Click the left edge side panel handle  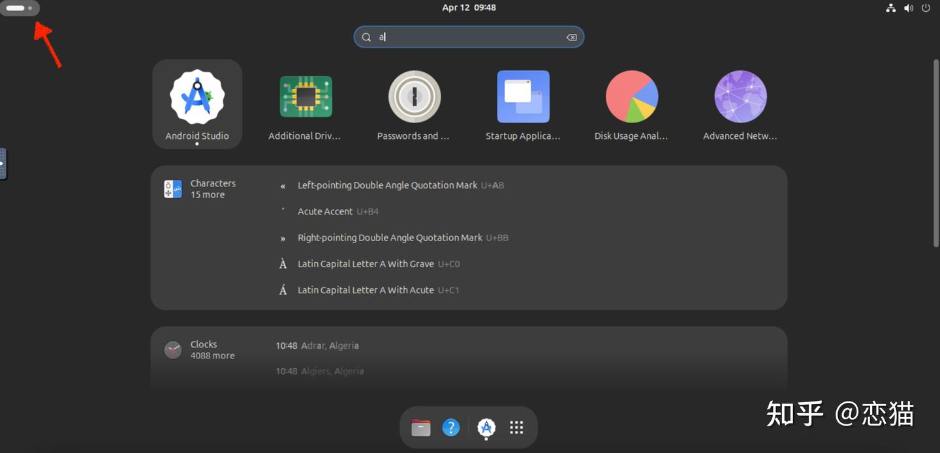3,164
